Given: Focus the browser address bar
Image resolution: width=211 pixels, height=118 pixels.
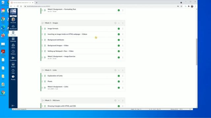Looking at the screenshot, I should (x=100, y=6).
